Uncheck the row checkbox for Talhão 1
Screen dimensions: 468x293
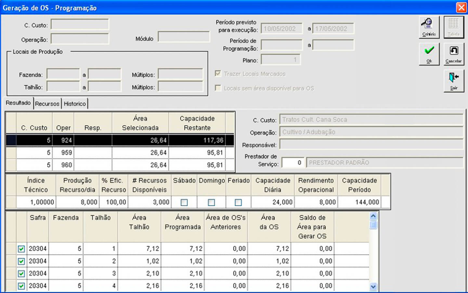pos(21,249)
